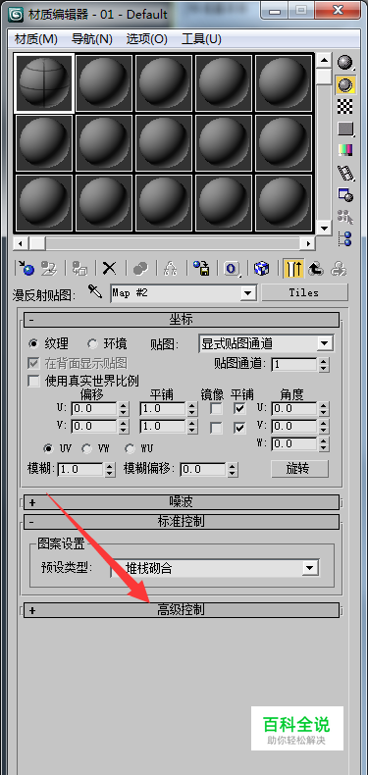Select the WU radio button
This screenshot has height=775, width=368.
(x=131, y=448)
